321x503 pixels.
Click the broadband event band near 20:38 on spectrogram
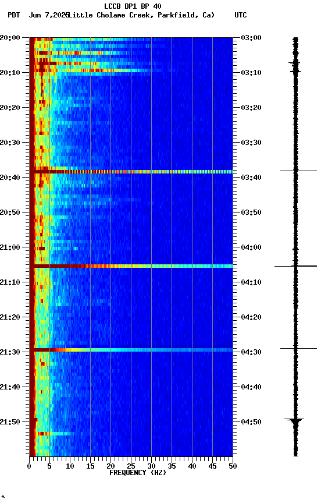pyautogui.click(x=131, y=172)
